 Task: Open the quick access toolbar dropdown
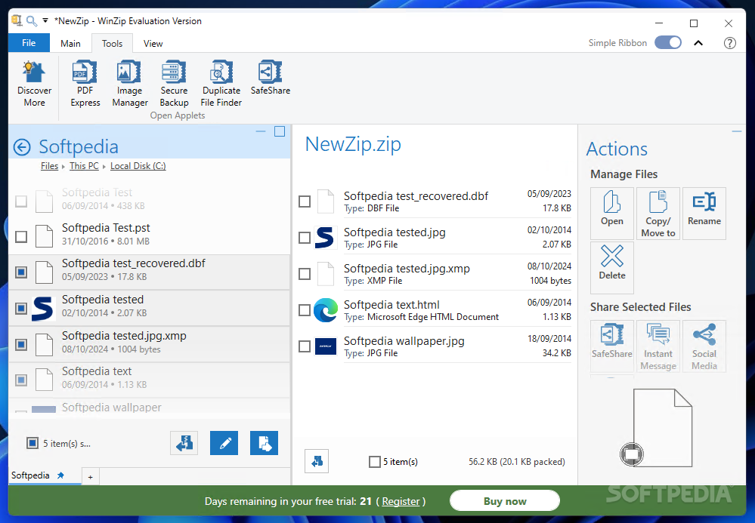click(45, 20)
